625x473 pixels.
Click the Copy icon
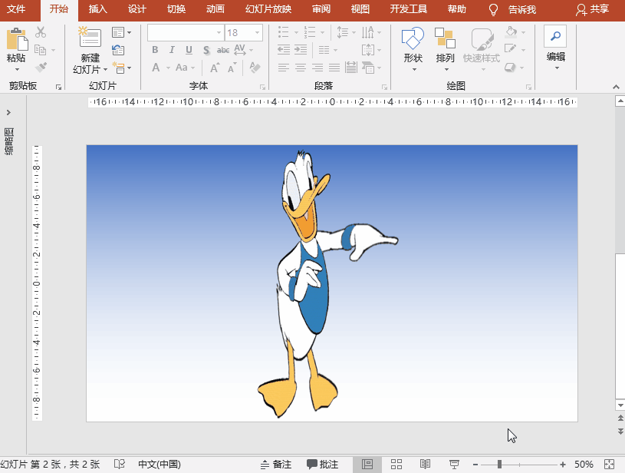[x=40, y=50]
